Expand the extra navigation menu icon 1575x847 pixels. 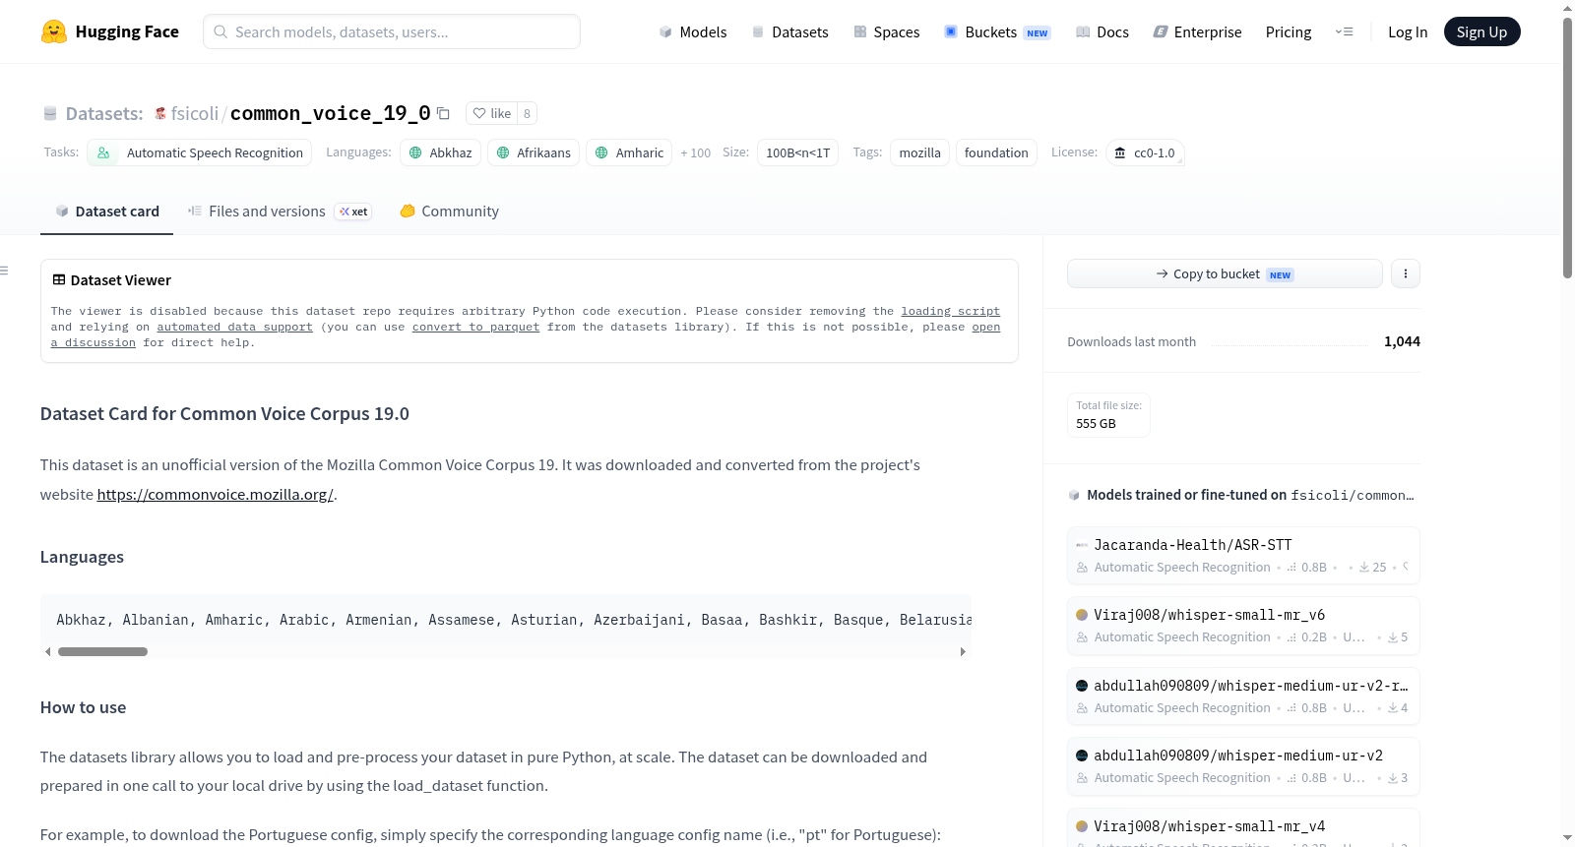[x=1344, y=31]
